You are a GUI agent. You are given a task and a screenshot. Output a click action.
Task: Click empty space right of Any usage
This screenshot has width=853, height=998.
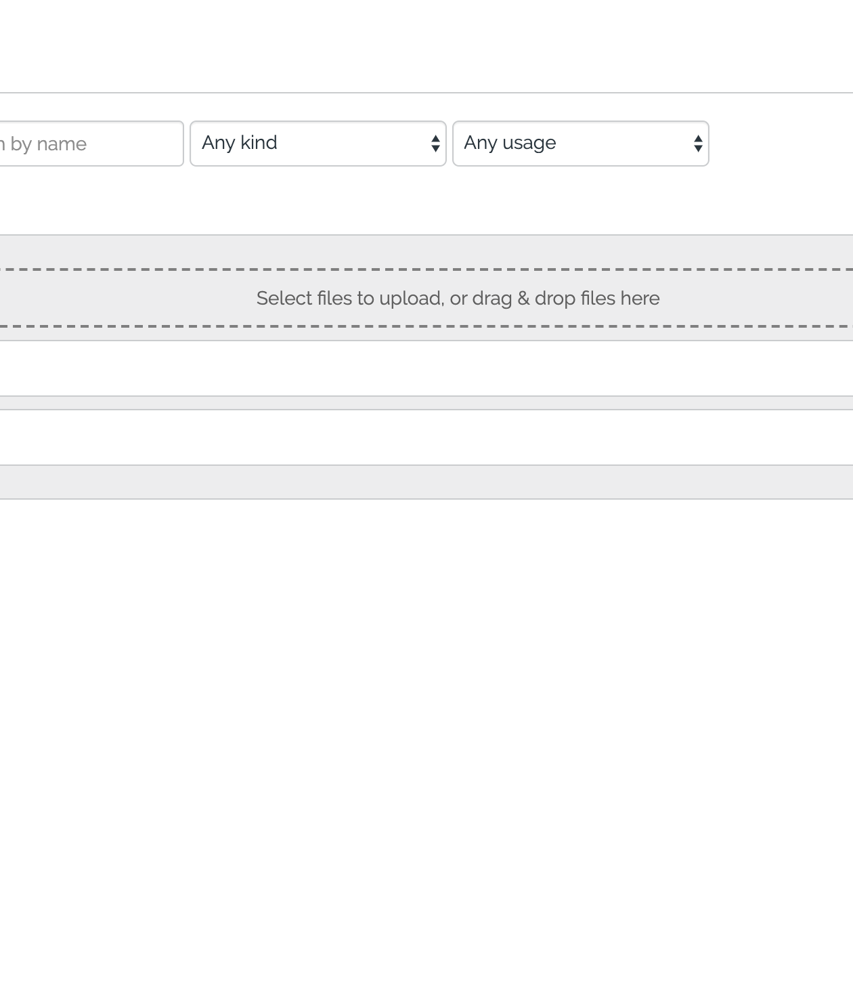tap(779, 144)
